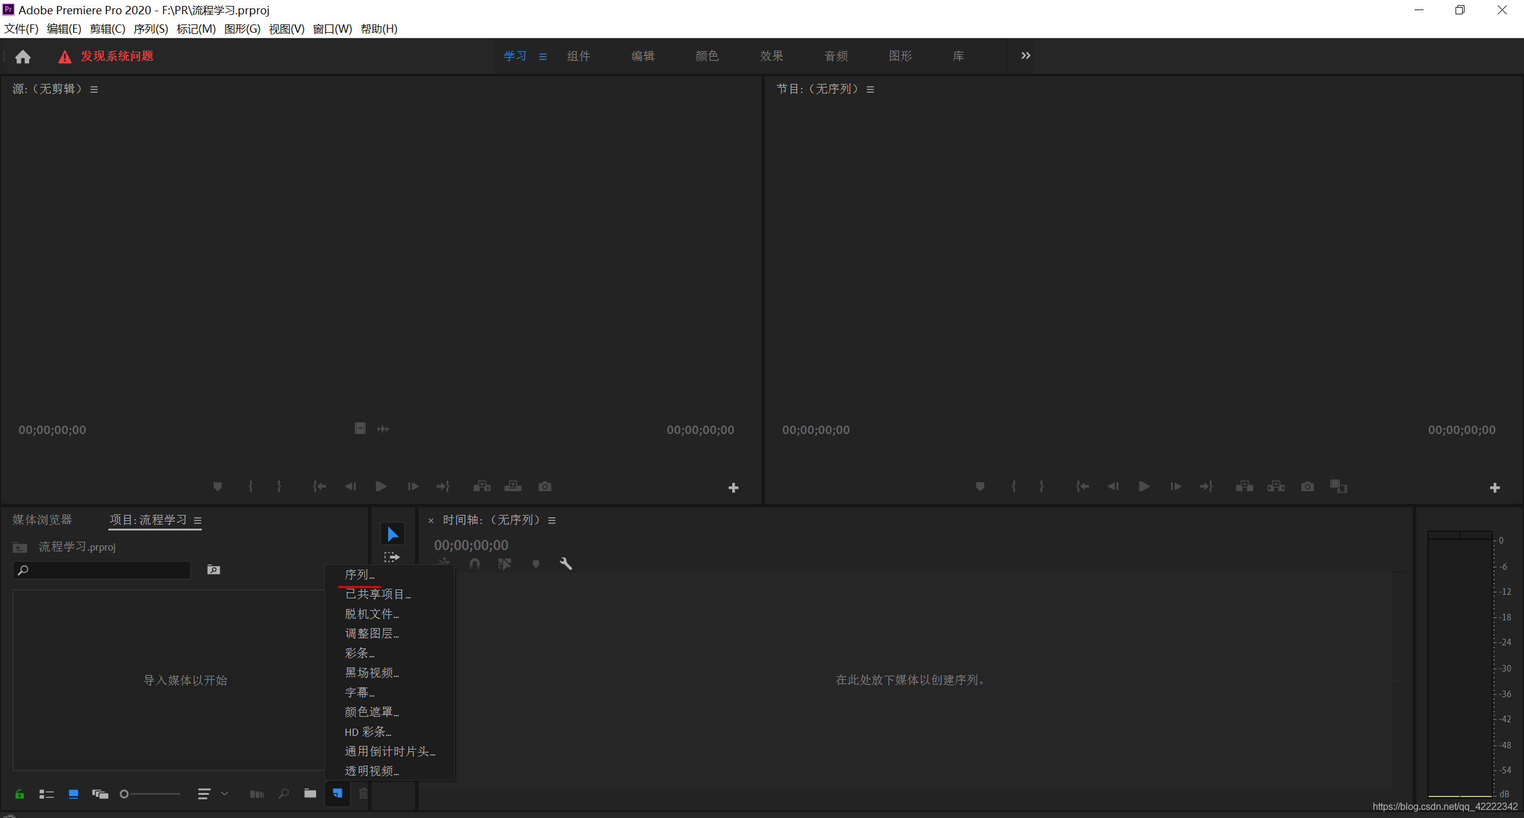Image resolution: width=1524 pixels, height=818 pixels.
Task: Step back one frame in Source monitor
Action: (x=350, y=486)
